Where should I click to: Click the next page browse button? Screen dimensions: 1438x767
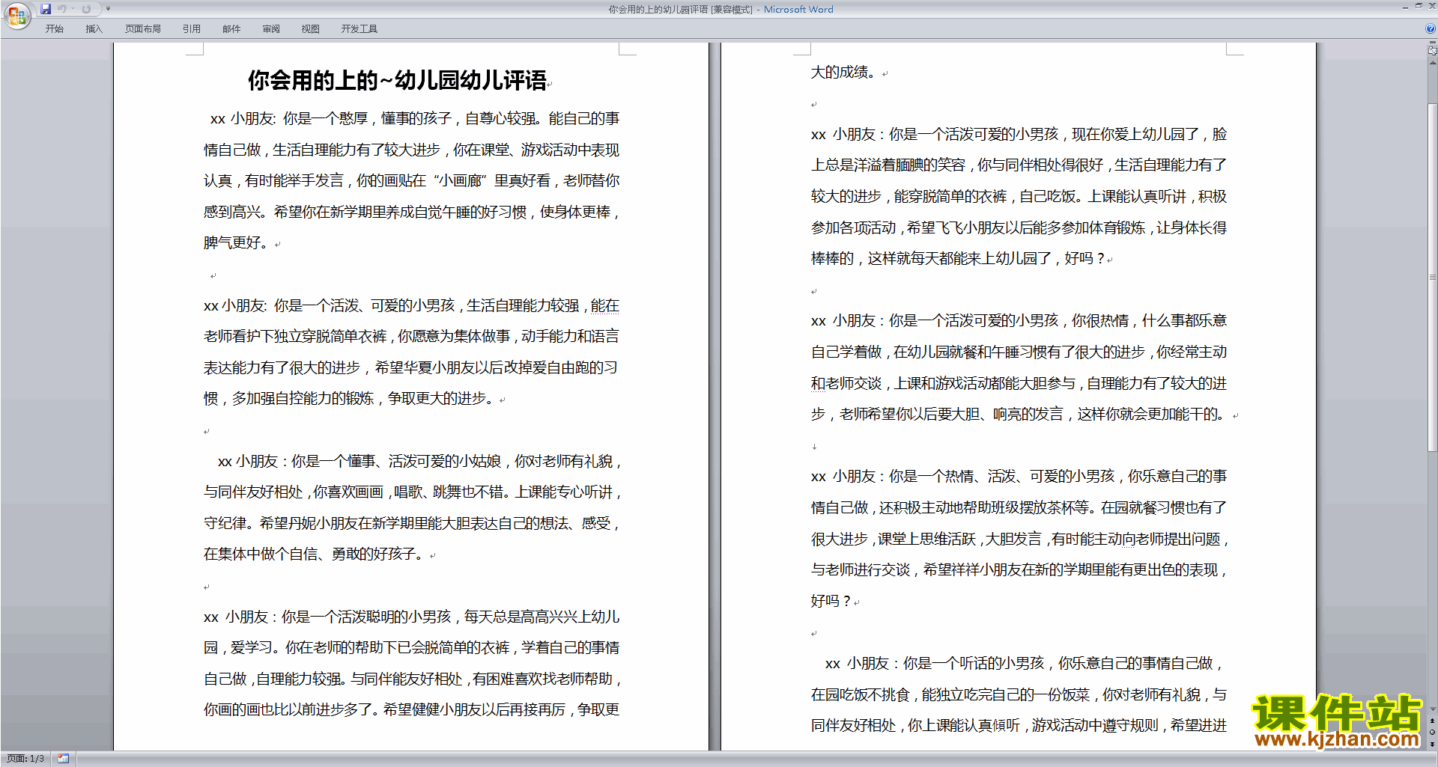[x=1433, y=744]
